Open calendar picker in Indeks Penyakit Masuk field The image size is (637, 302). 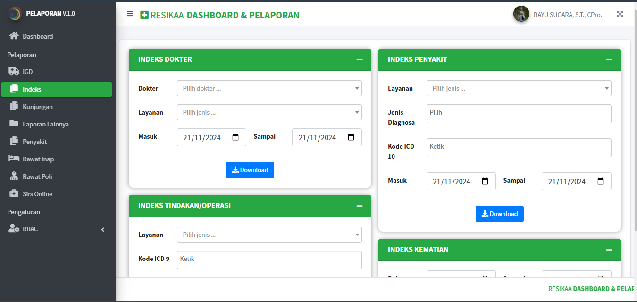pos(485,181)
